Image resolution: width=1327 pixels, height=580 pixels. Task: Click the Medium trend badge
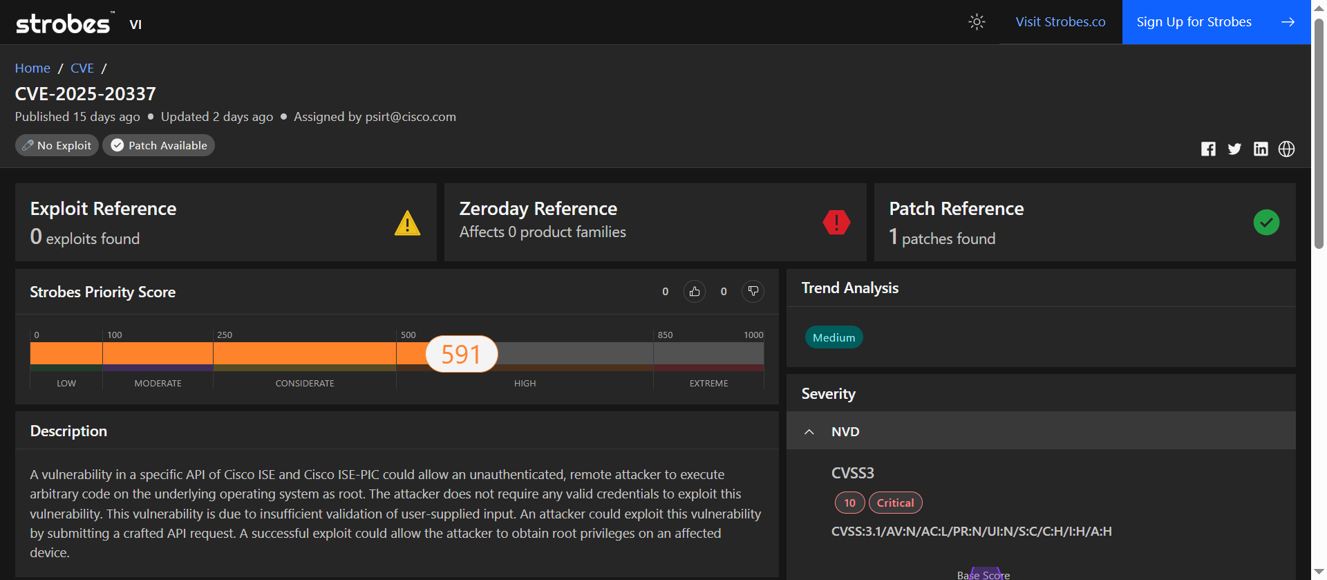click(x=834, y=337)
